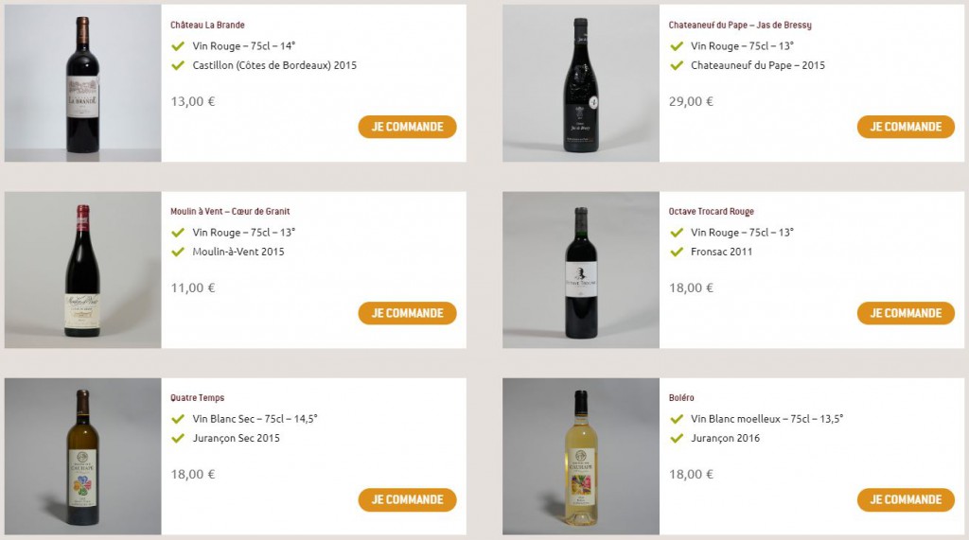This screenshot has width=969, height=540.
Task: Order the Quatre Temps white wine
Action: pos(407,499)
